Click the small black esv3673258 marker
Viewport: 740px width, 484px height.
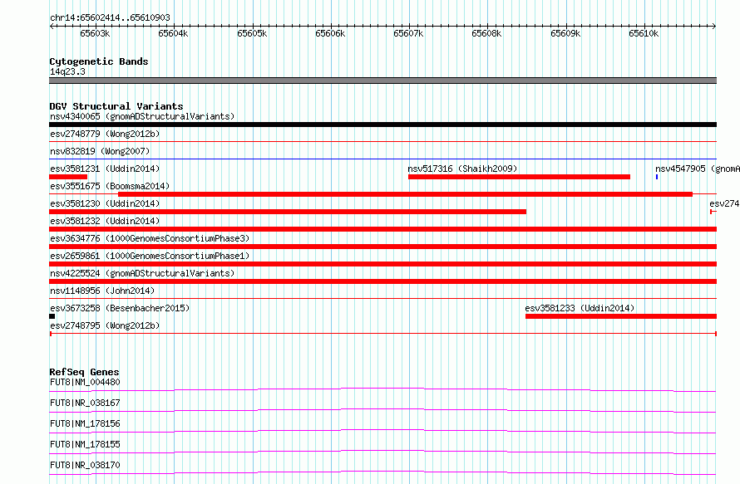(x=52, y=316)
